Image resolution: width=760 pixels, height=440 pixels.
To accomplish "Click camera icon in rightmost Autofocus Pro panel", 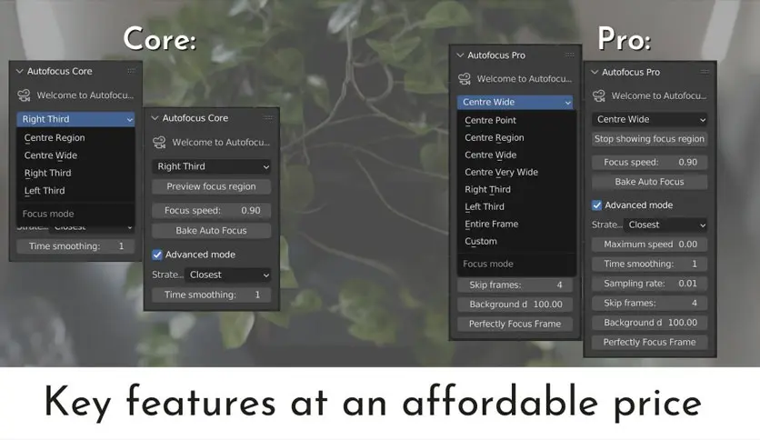I will pos(598,95).
